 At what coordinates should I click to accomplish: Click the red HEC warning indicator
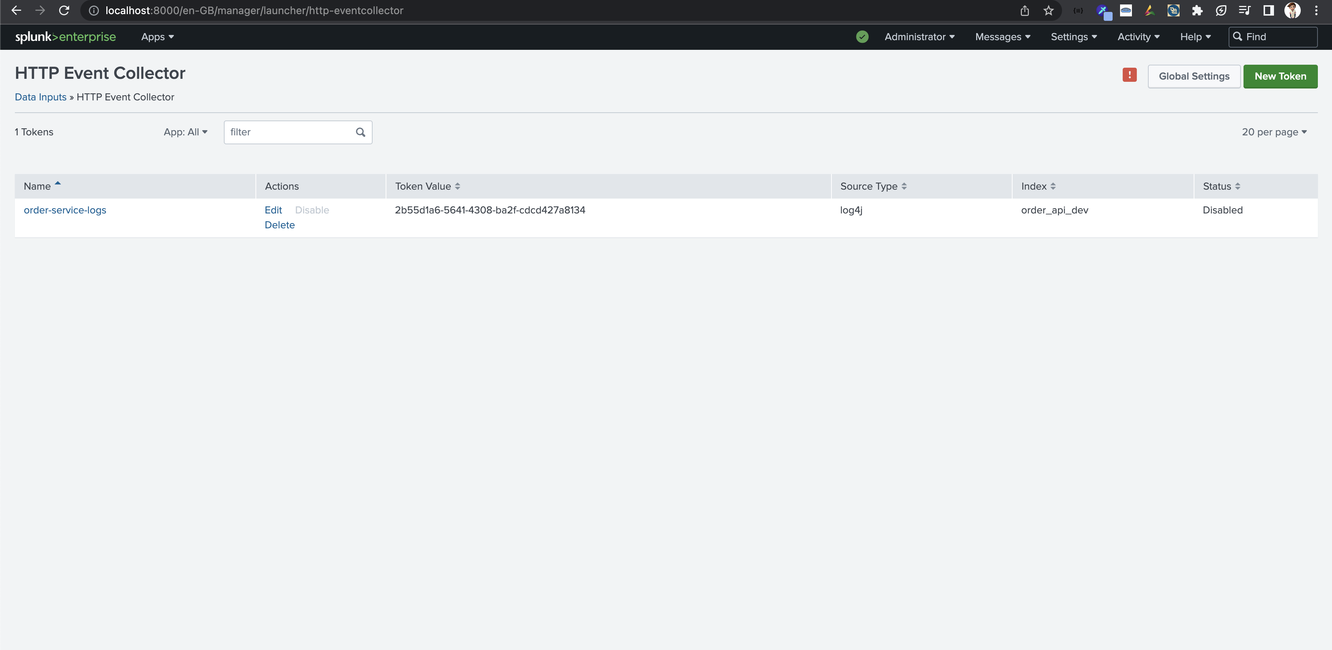[1130, 75]
